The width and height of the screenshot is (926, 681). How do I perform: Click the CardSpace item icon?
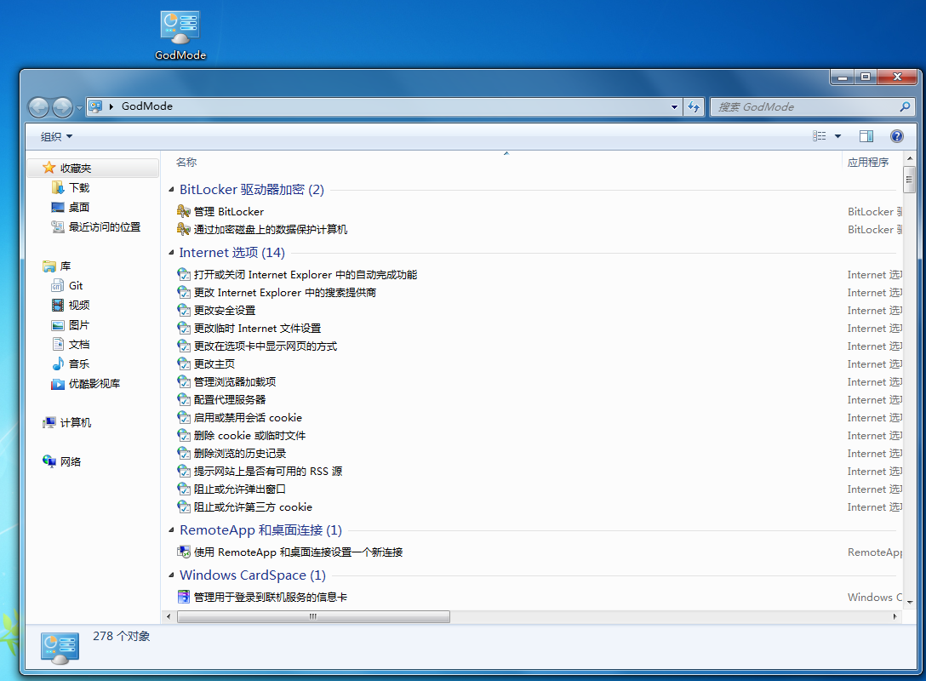184,597
